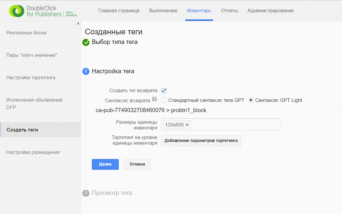This screenshot has height=214, width=342.
Task: Open Исключения объявлений DFP in the sidebar
Action: (34, 103)
